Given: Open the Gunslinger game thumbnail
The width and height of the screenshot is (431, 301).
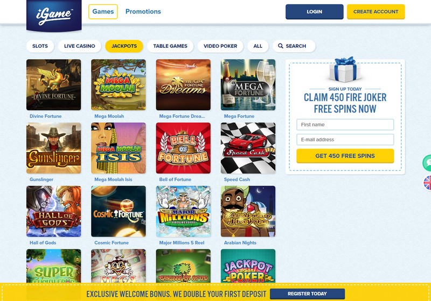Looking at the screenshot, I should [x=53, y=148].
